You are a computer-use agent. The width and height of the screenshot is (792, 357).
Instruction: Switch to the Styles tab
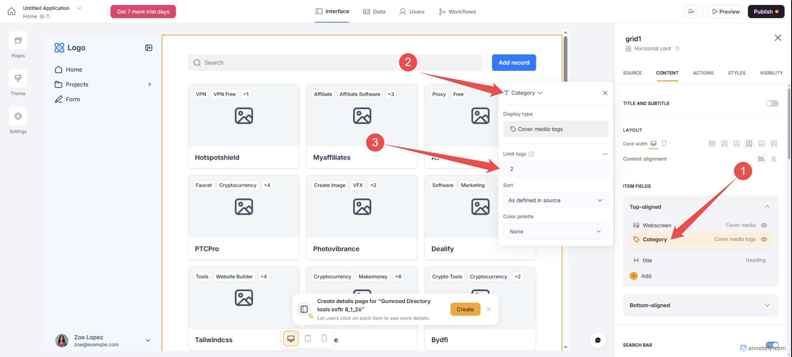(736, 73)
